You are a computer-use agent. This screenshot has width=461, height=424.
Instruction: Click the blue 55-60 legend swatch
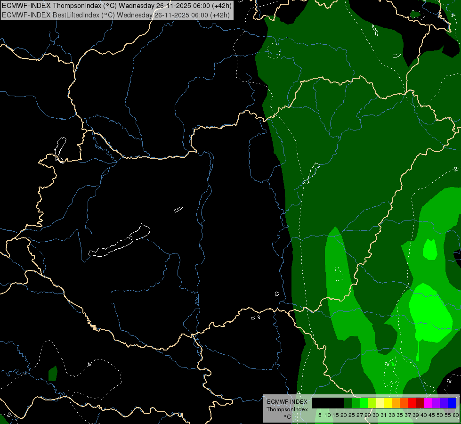(x=452, y=403)
